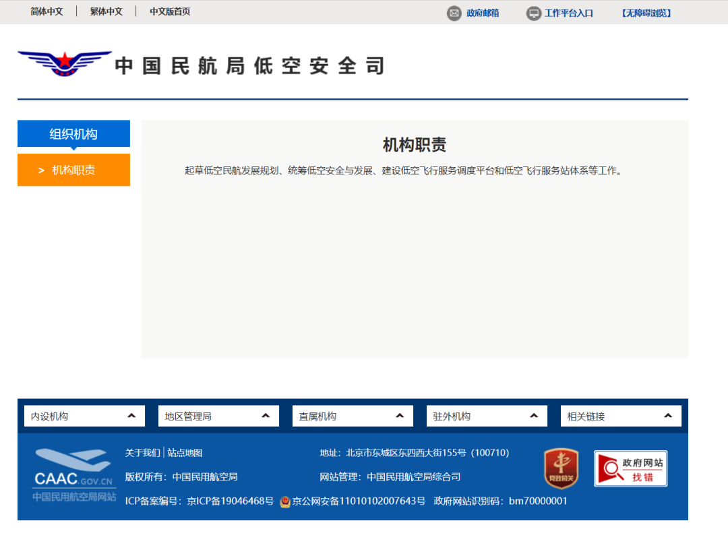Image resolution: width=728 pixels, height=558 pixels.
Task: Expand the 内设机构 dropdown
Action: coord(84,416)
